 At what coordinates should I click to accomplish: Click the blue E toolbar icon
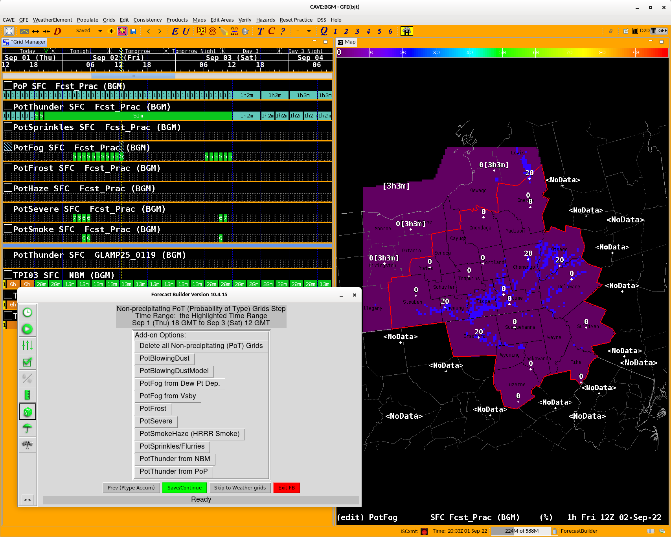pyautogui.click(x=175, y=31)
